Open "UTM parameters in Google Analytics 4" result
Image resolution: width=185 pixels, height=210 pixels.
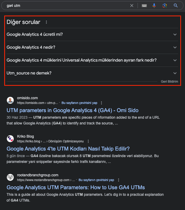click(x=72, y=110)
